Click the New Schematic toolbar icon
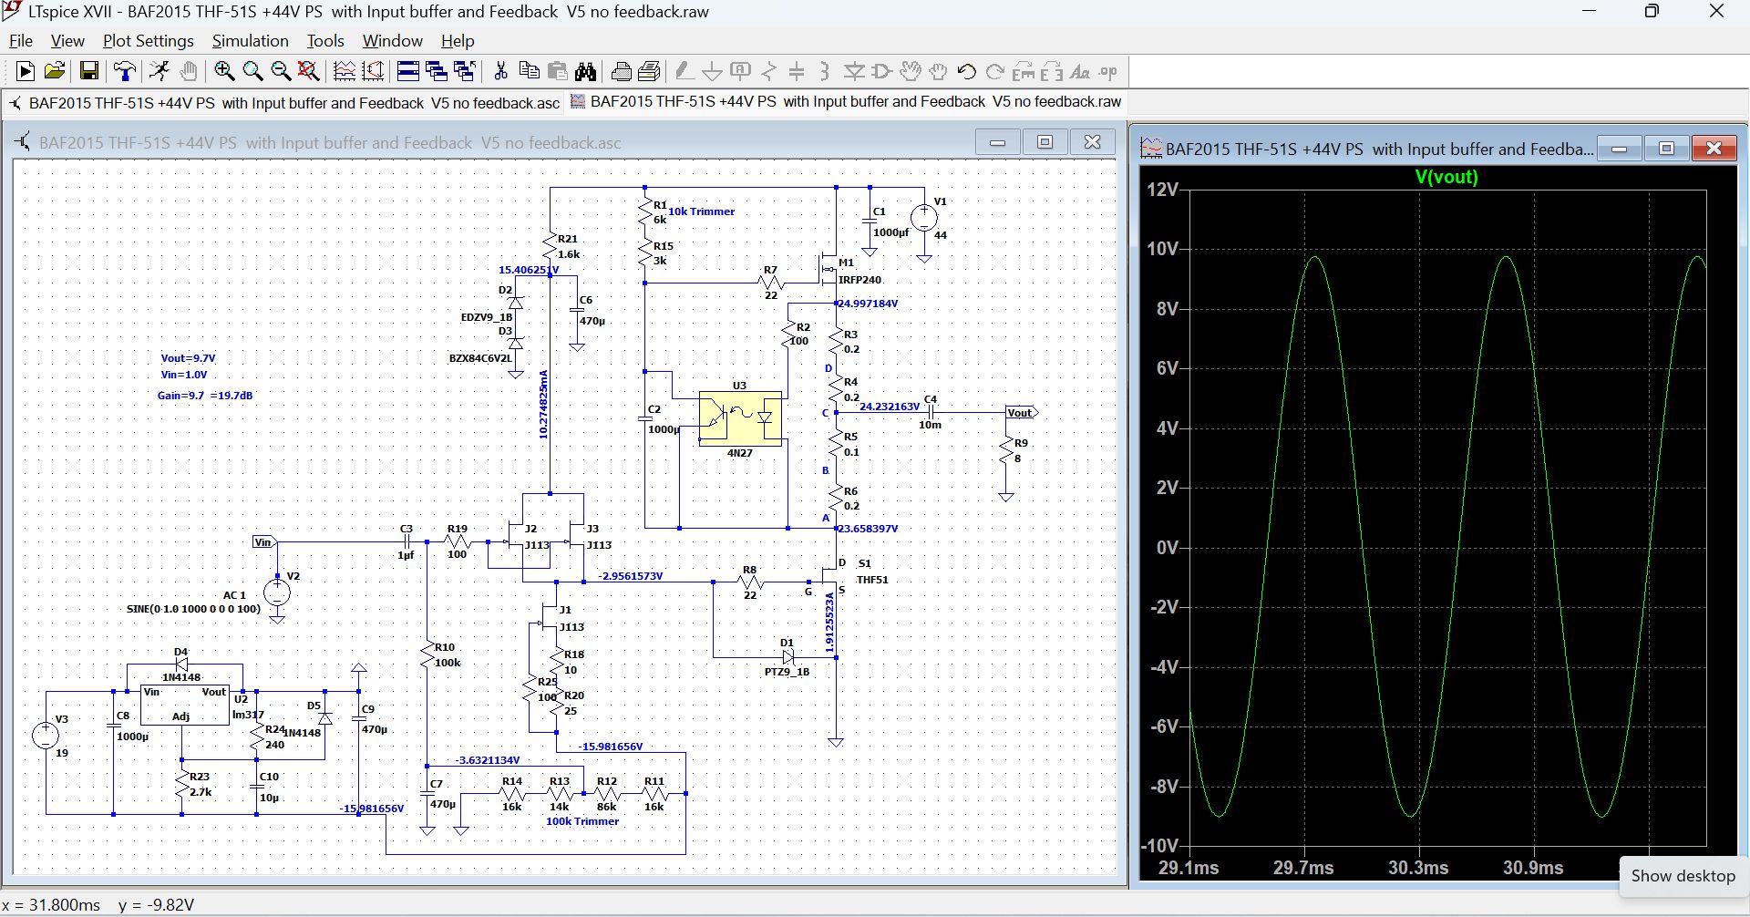 26,71
